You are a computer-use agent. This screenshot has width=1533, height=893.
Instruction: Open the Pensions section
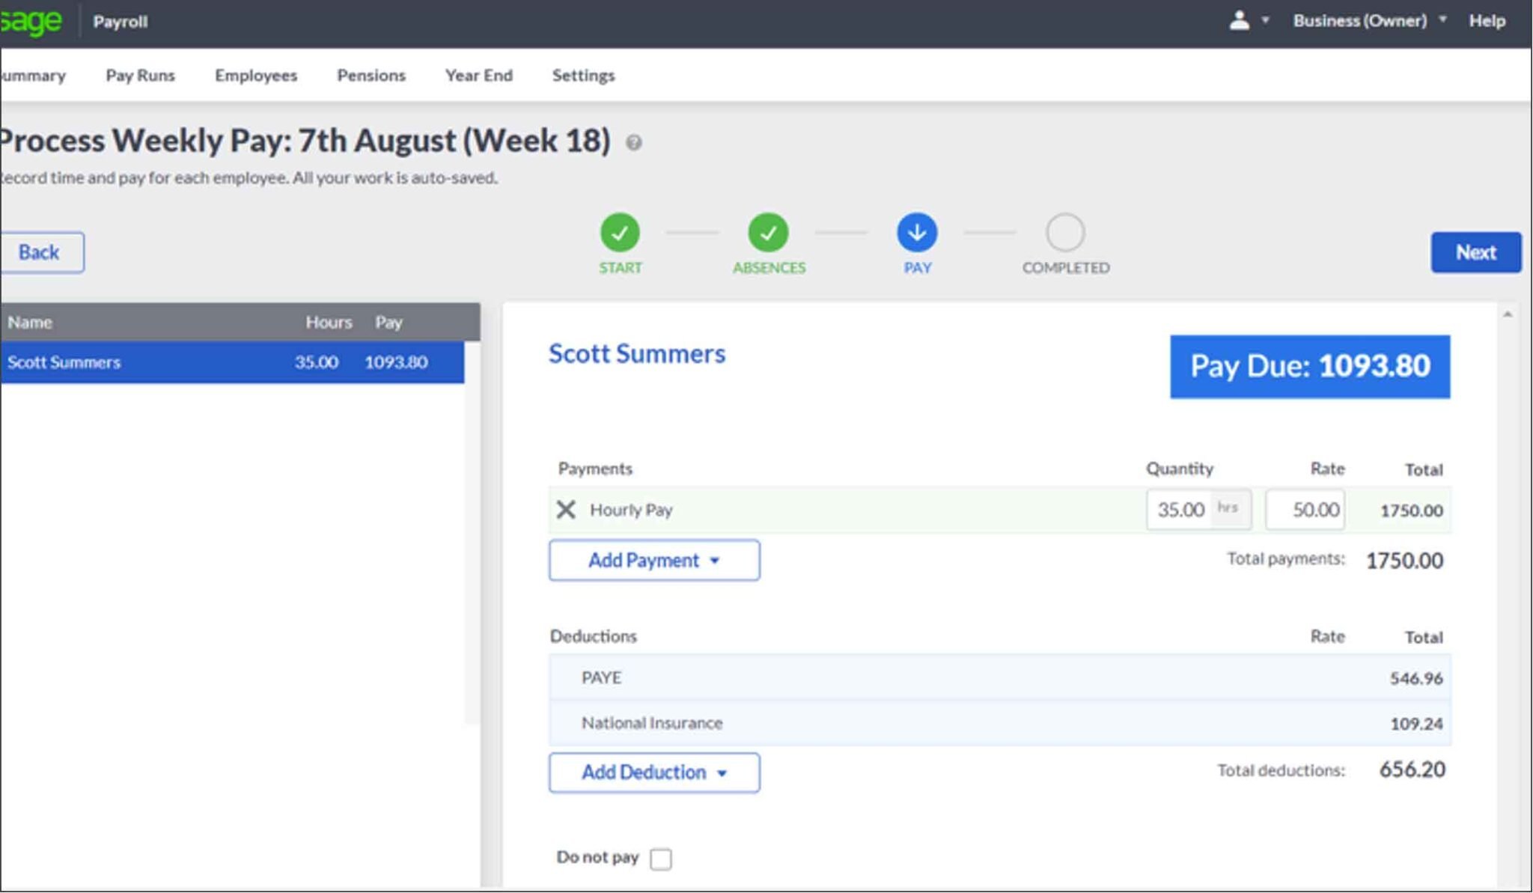coord(371,75)
